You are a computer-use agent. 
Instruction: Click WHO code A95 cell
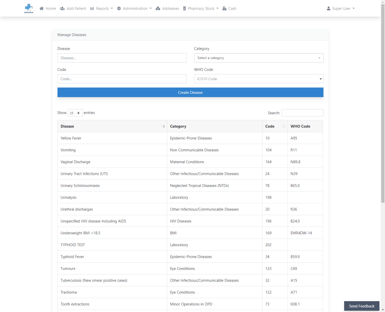(x=305, y=138)
